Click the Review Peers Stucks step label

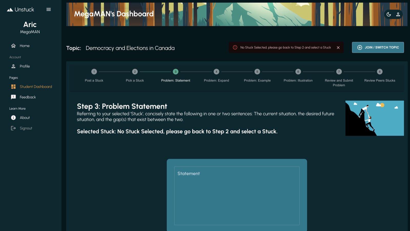pos(380,81)
